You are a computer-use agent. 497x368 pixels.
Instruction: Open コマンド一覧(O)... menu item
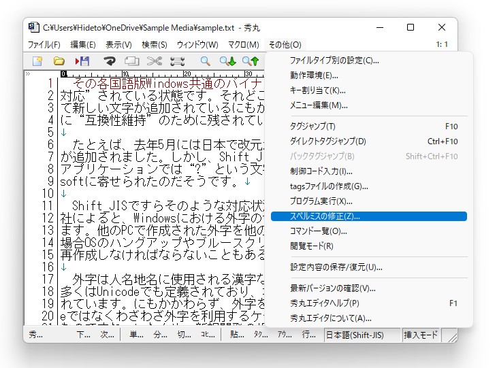point(369,231)
